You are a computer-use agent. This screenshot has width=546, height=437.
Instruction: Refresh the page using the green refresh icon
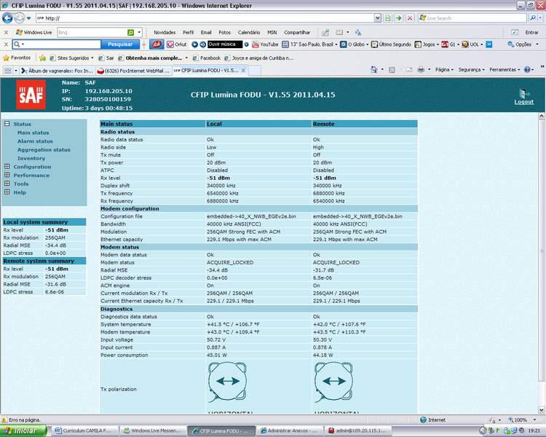click(387, 17)
